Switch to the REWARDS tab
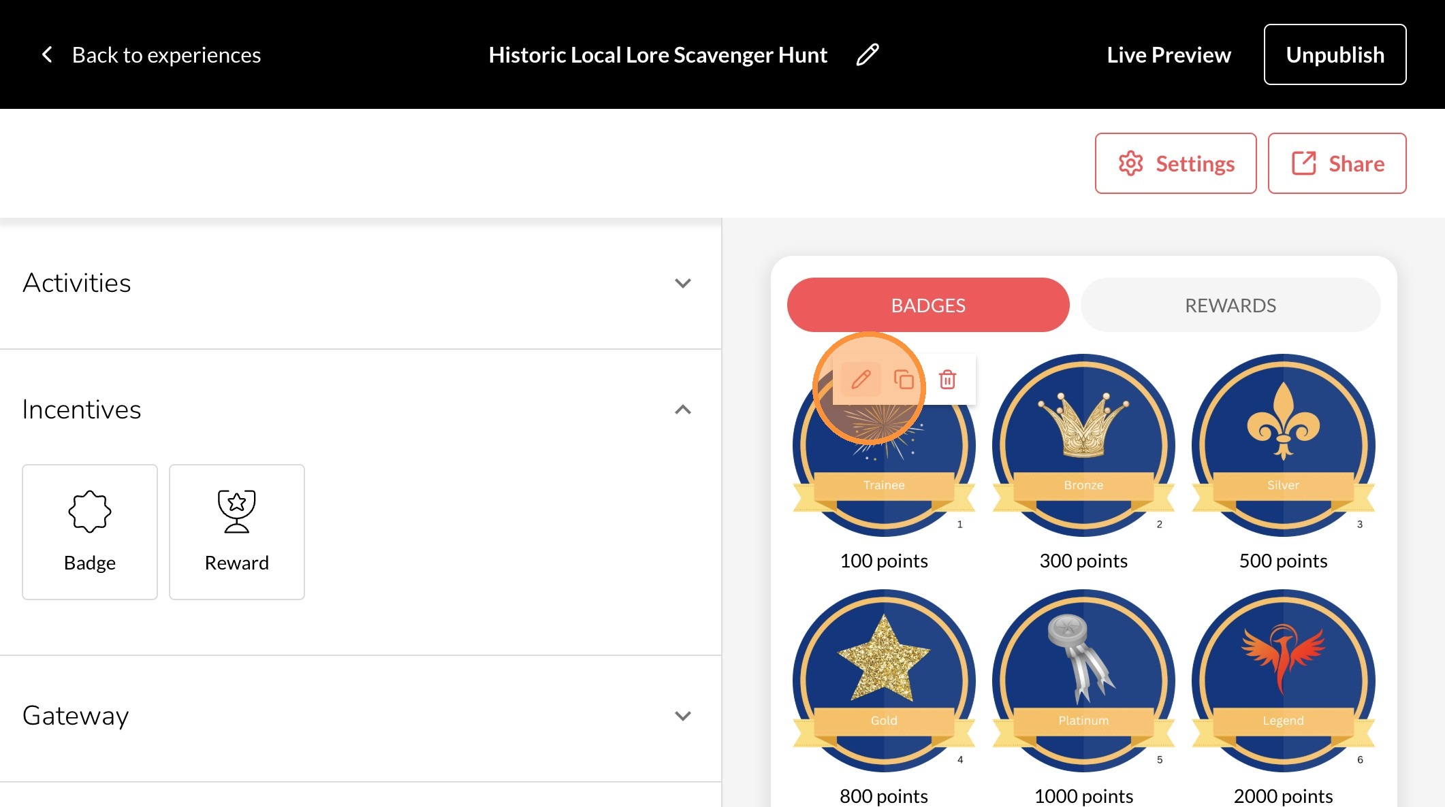This screenshot has width=1445, height=807. click(x=1230, y=305)
